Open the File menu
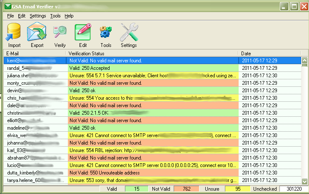309x194 pixels. click(x=10, y=16)
